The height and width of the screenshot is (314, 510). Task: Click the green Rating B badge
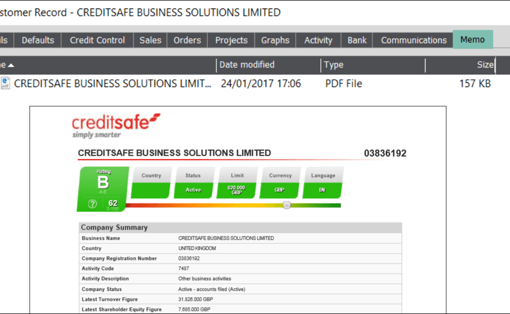tap(103, 189)
